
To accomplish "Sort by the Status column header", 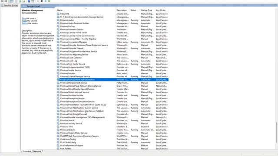I will [x=133, y=10].
